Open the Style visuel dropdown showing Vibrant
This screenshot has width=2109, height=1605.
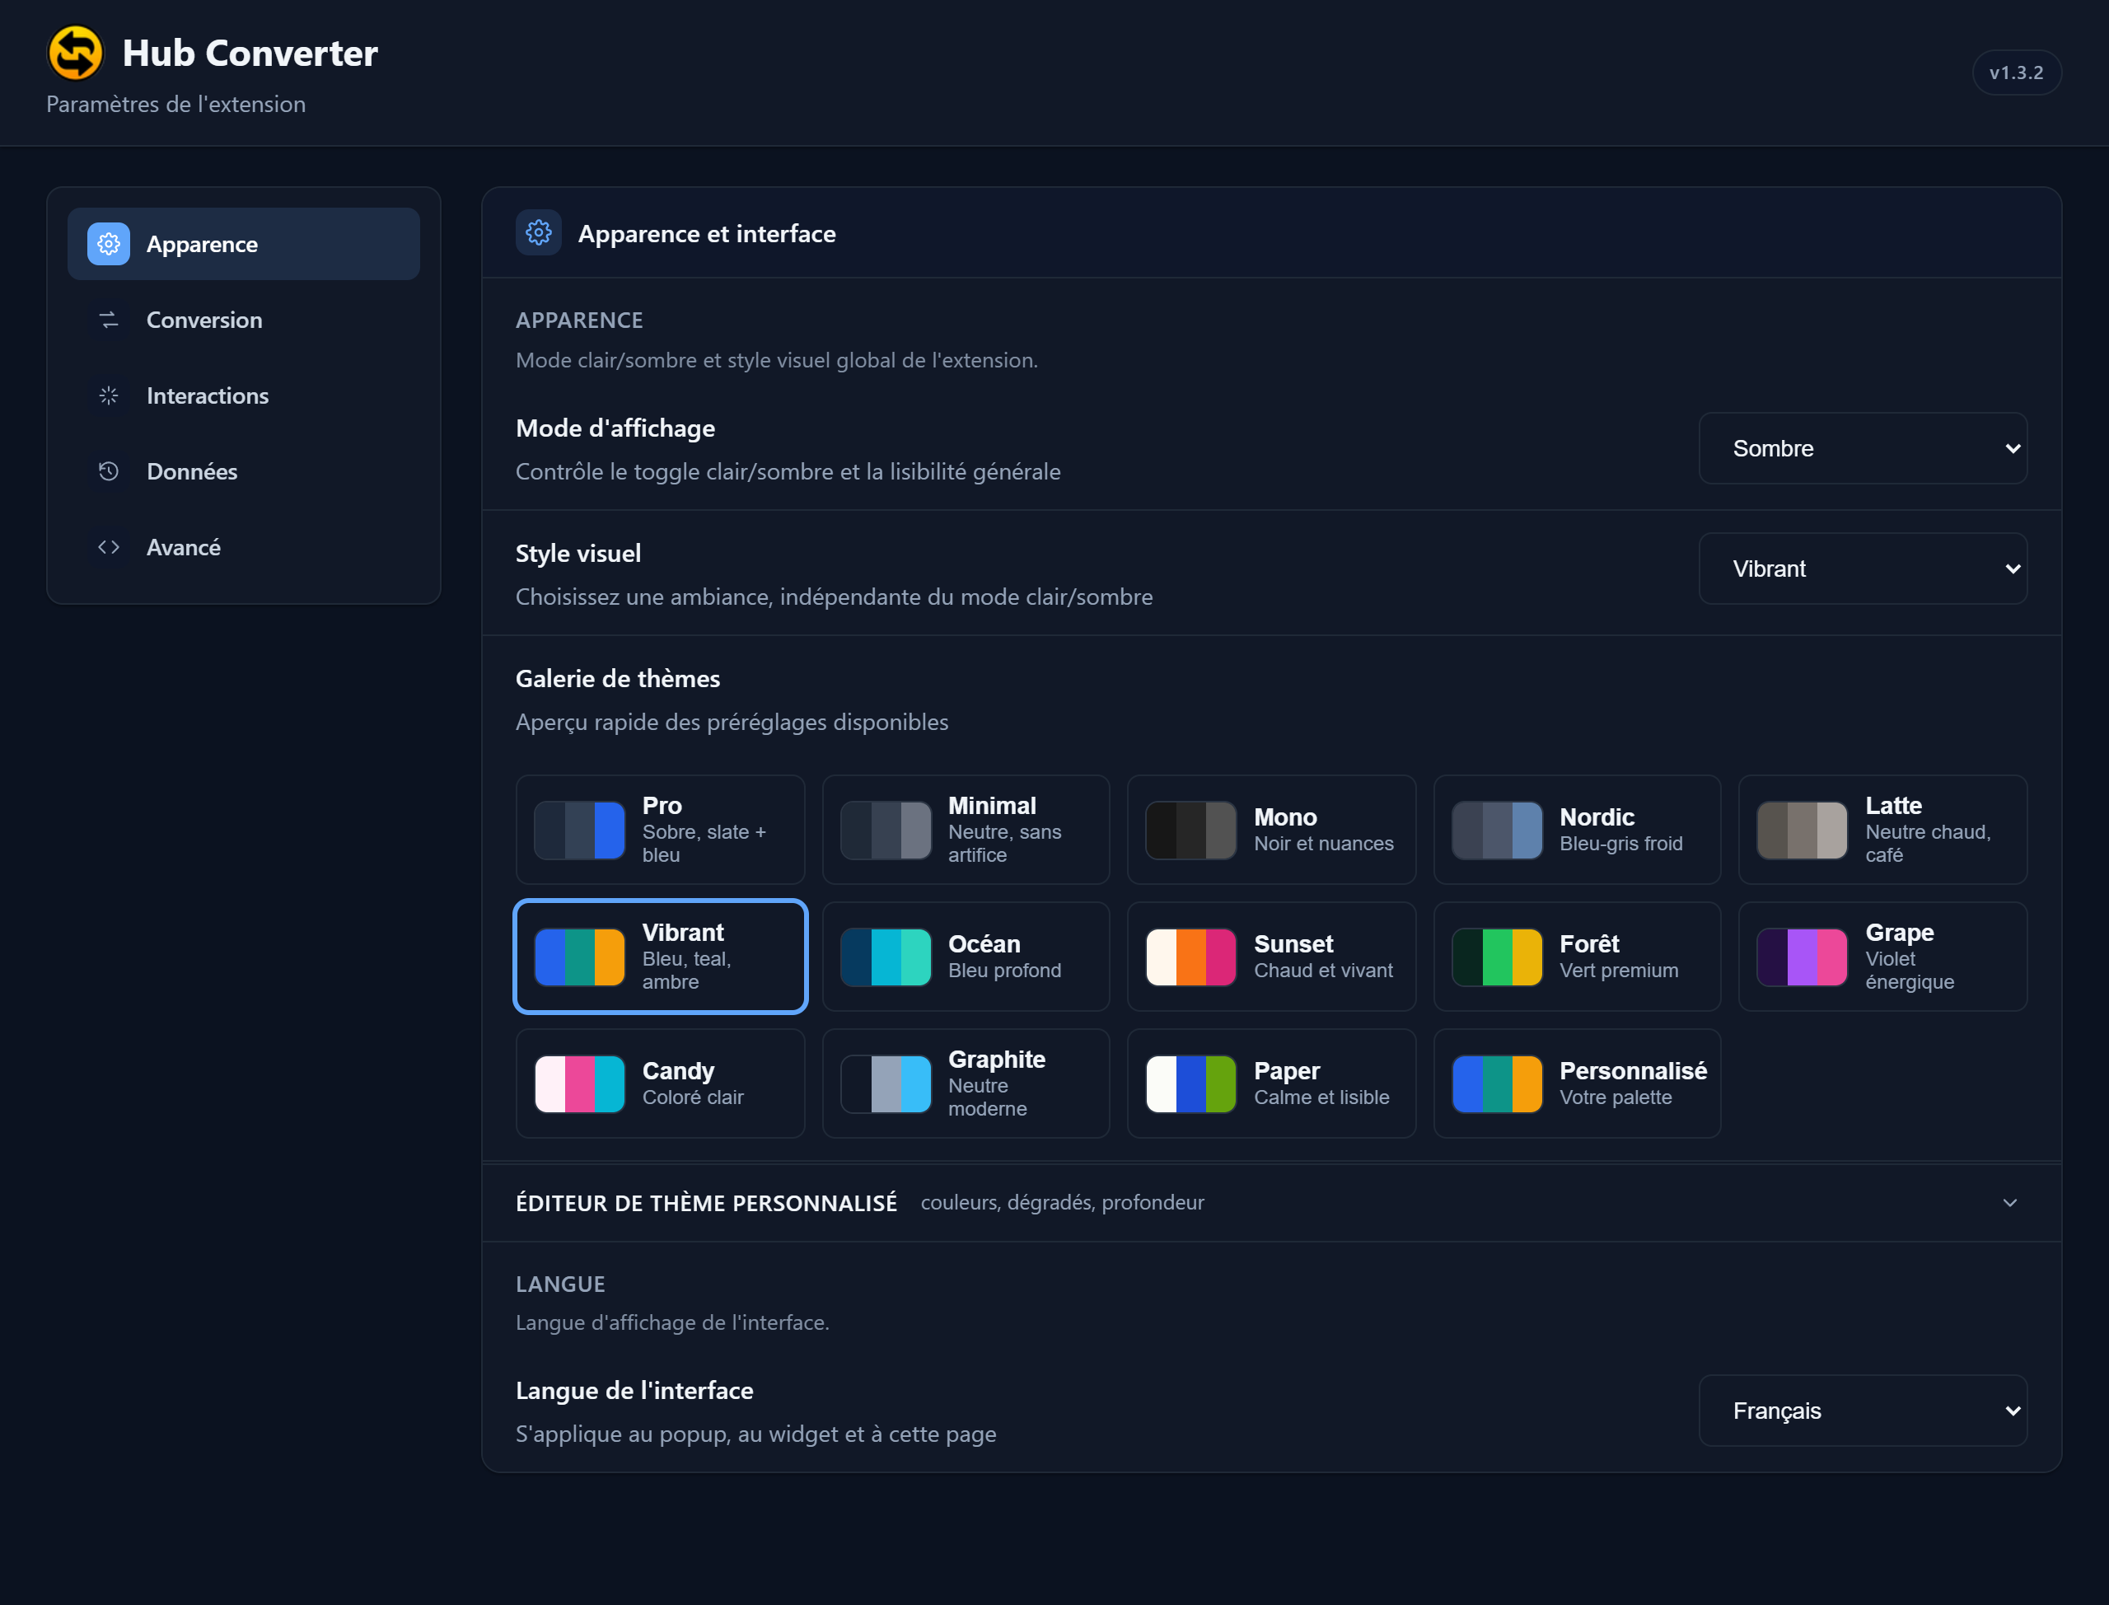[x=1863, y=569]
